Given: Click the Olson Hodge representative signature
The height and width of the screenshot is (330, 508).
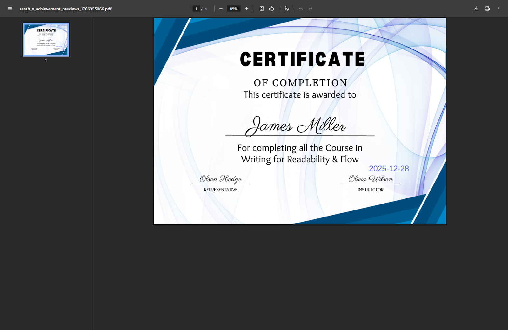Looking at the screenshot, I should 221,179.
